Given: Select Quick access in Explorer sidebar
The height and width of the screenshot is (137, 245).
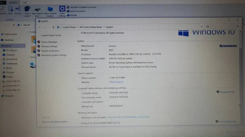Looking at the screenshot, I should tap(10, 34).
